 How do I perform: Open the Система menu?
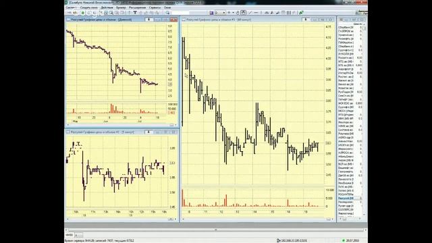click(71, 7)
